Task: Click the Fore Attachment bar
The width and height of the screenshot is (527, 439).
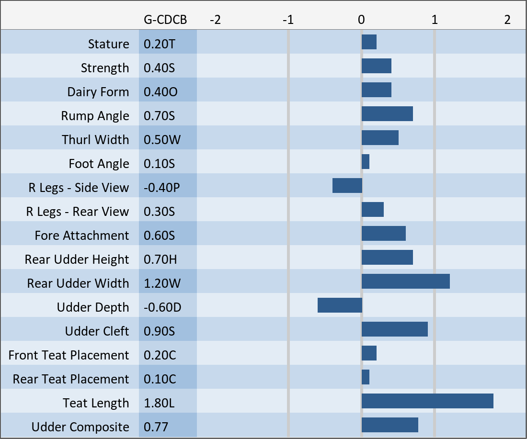Action: (x=383, y=234)
